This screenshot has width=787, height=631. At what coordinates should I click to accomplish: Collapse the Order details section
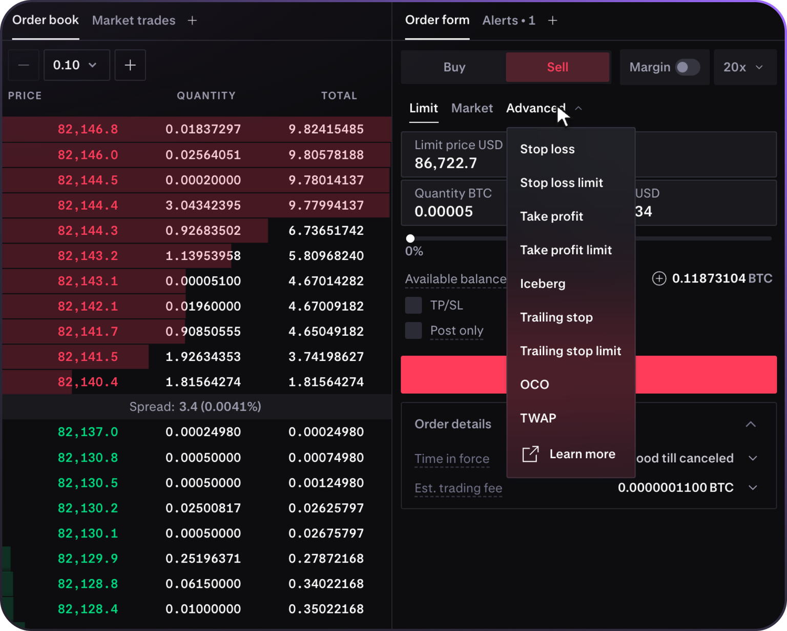coord(751,424)
